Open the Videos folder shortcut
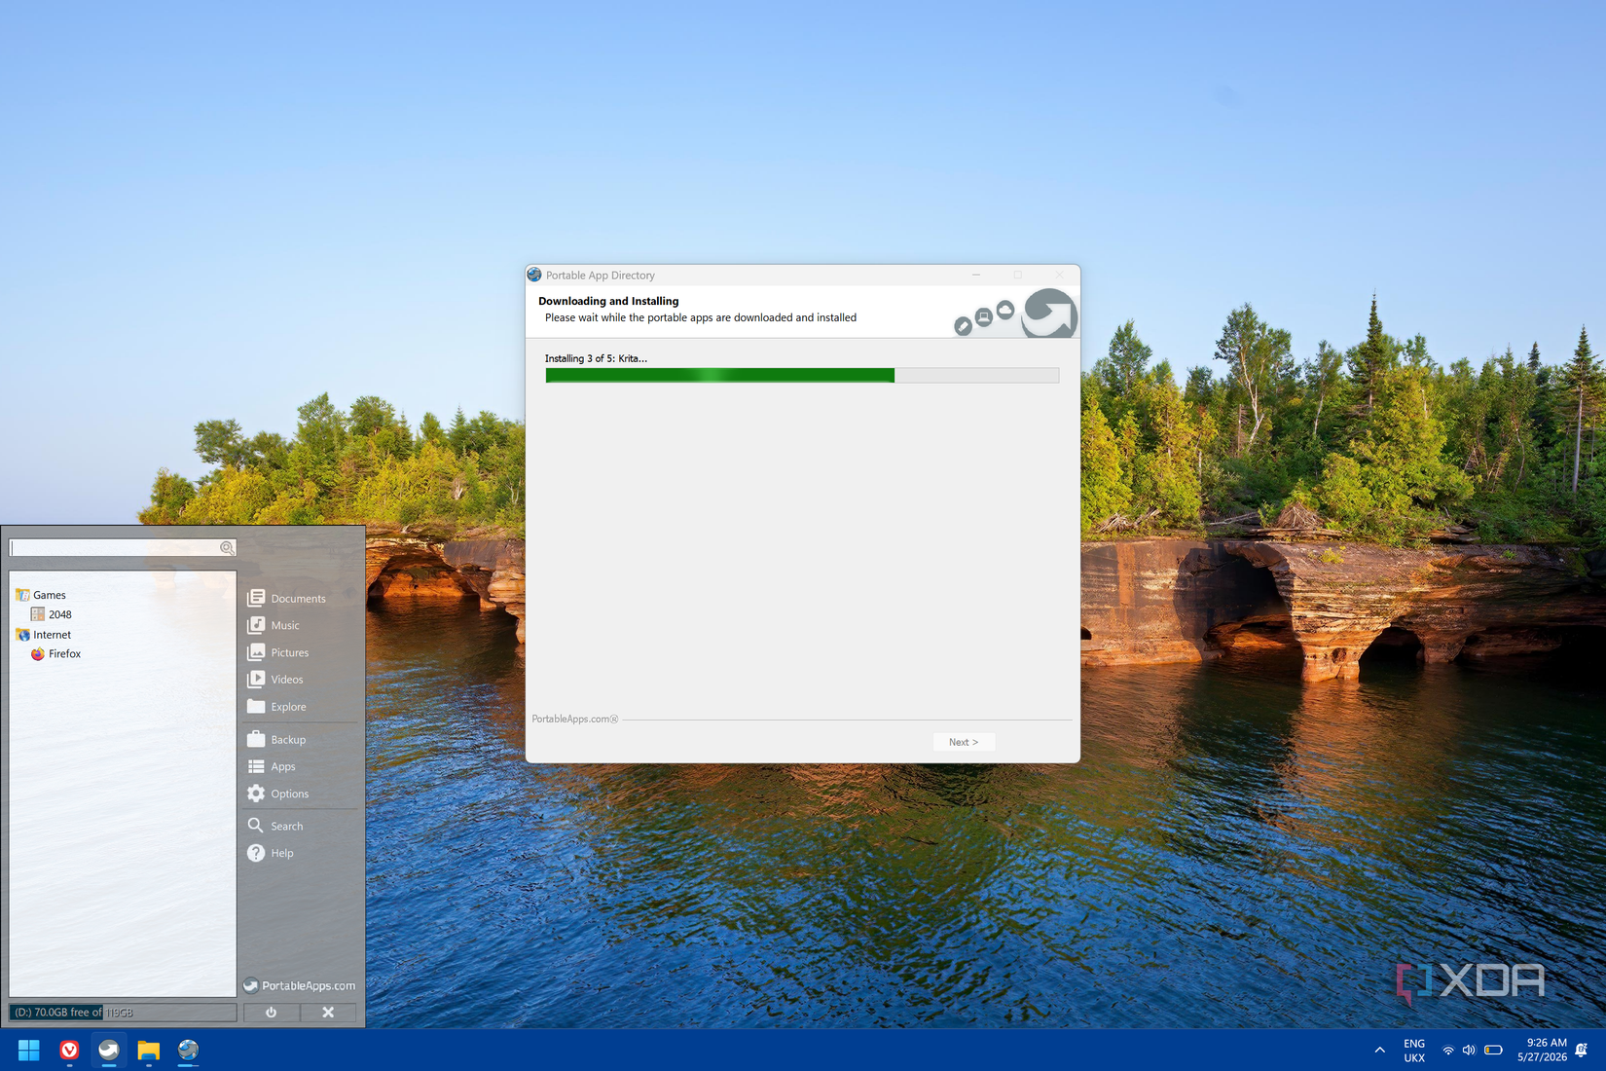This screenshot has height=1071, width=1606. pos(275,680)
